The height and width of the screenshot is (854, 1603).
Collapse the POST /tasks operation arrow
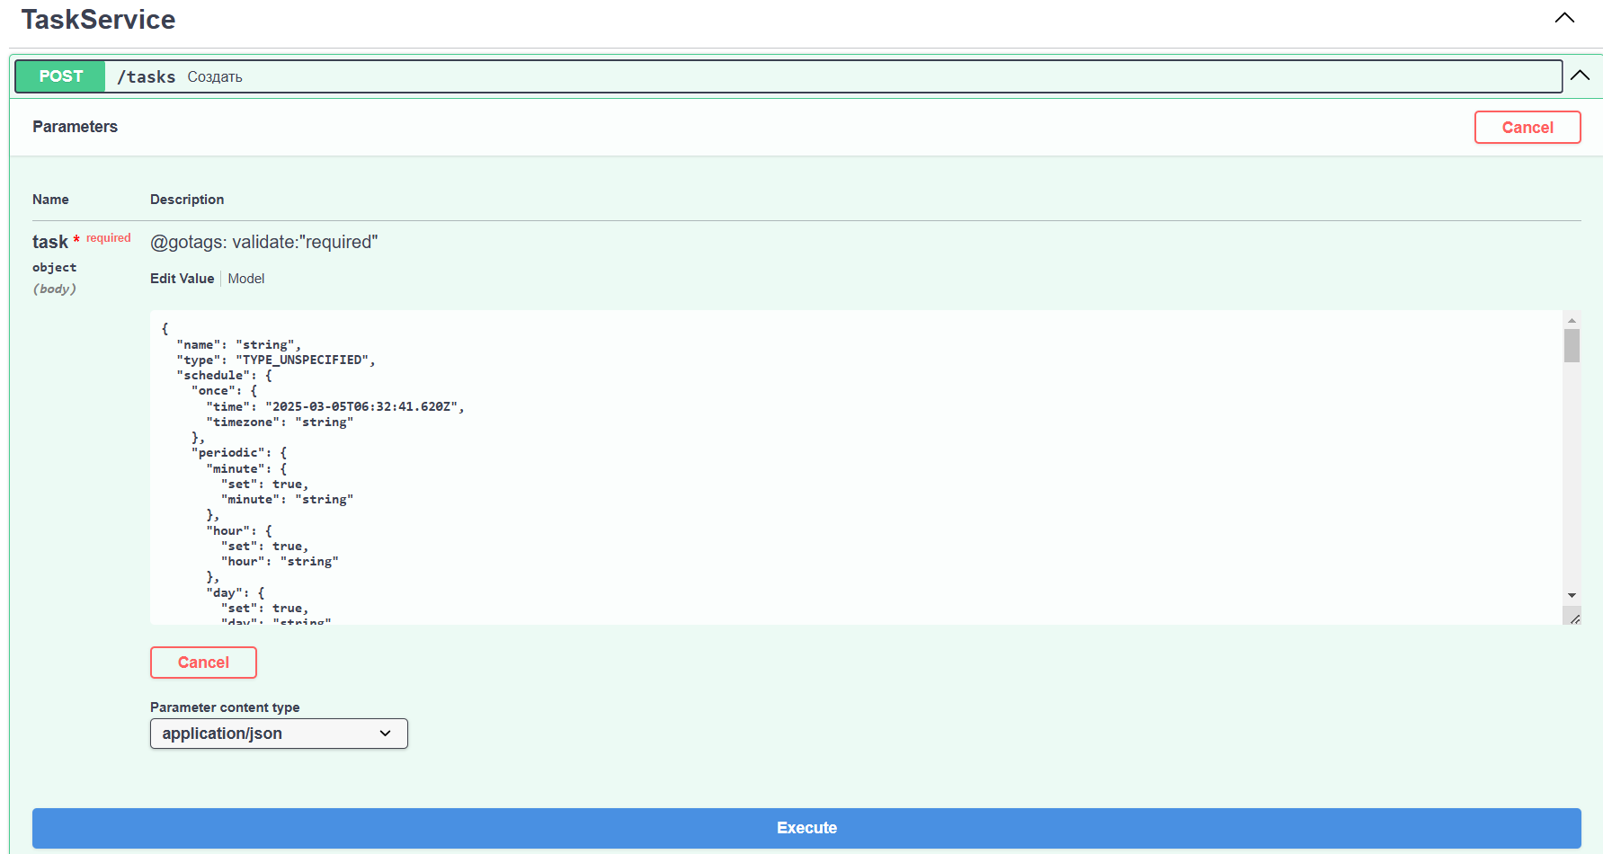coord(1580,76)
